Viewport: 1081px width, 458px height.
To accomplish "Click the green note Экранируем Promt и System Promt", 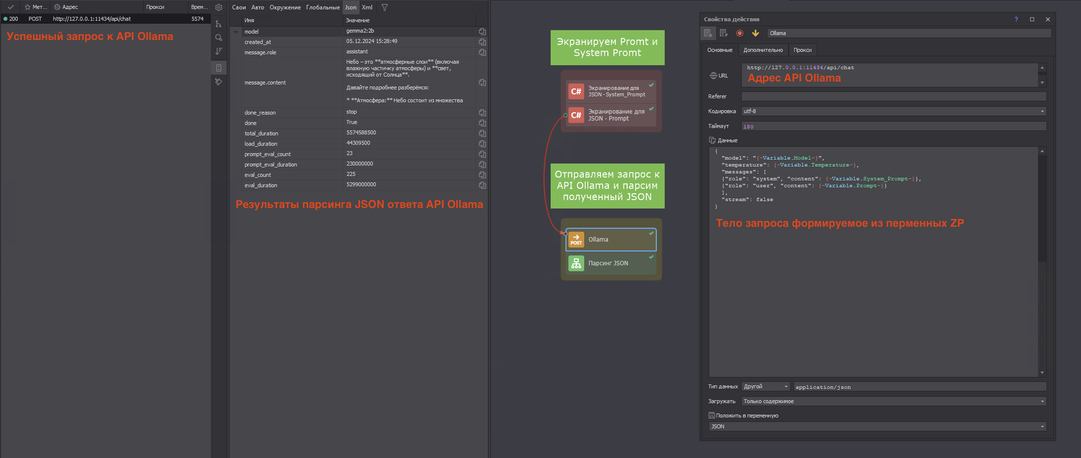I will [x=607, y=47].
